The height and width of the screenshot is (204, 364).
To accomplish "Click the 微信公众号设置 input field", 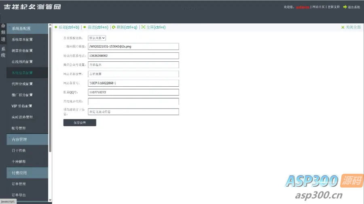I will click(133, 65).
